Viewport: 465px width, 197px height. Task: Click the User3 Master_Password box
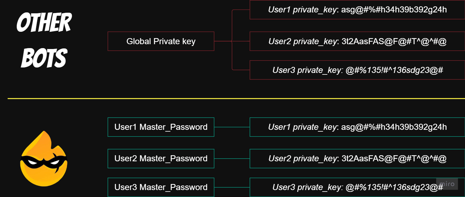click(x=161, y=187)
